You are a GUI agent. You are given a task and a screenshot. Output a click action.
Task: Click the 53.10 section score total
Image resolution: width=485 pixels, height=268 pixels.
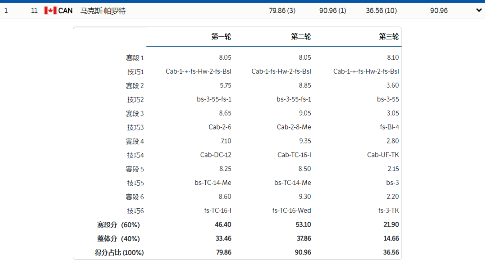coord(304,225)
